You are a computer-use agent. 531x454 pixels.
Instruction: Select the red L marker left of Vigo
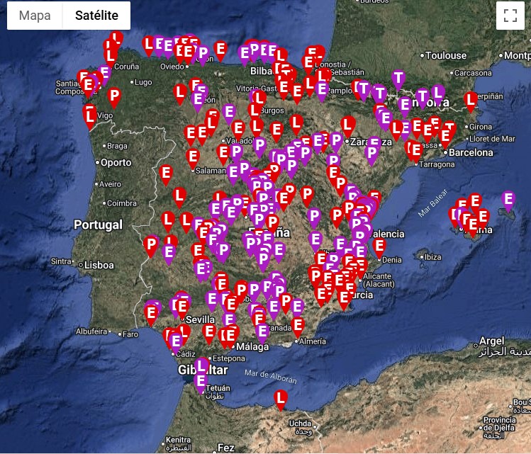90,113
